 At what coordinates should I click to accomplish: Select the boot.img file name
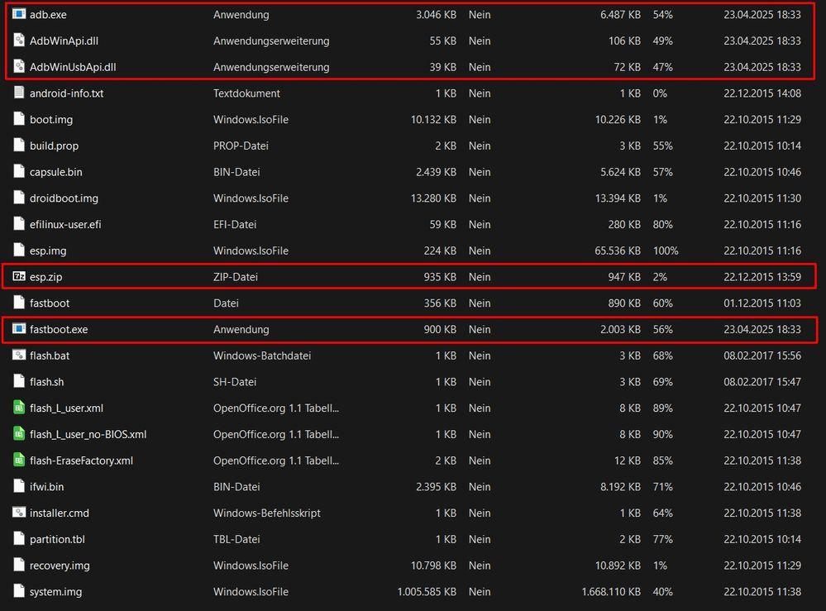(51, 120)
